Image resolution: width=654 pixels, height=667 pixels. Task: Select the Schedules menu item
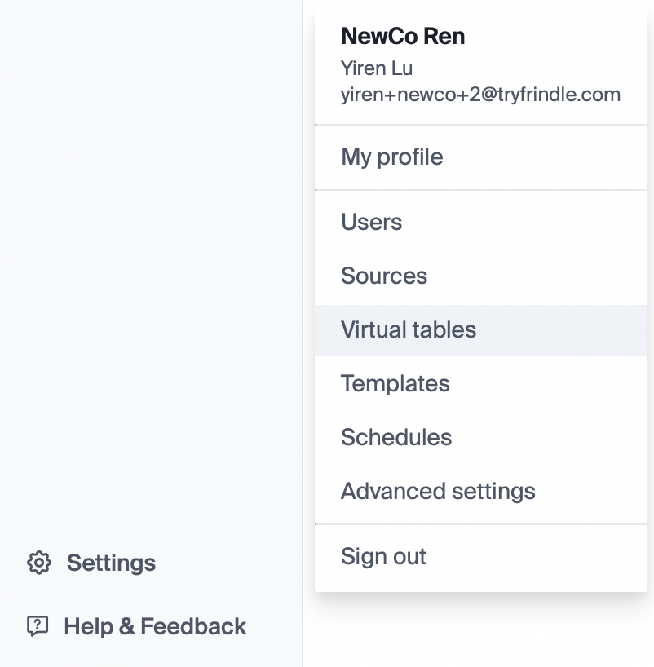(396, 437)
